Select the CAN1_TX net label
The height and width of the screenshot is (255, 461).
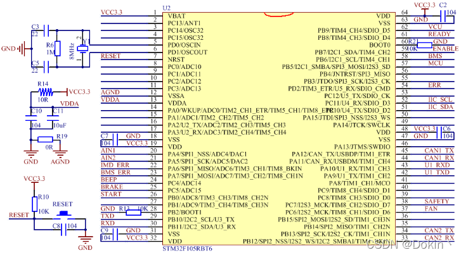[439, 150]
